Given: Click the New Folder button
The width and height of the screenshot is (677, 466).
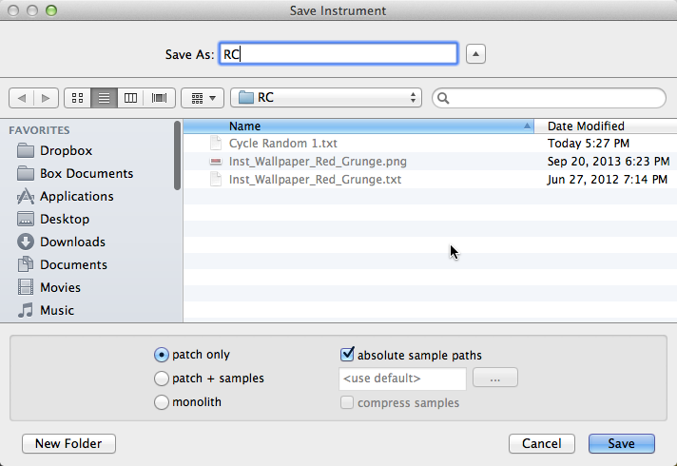Looking at the screenshot, I should (68, 443).
